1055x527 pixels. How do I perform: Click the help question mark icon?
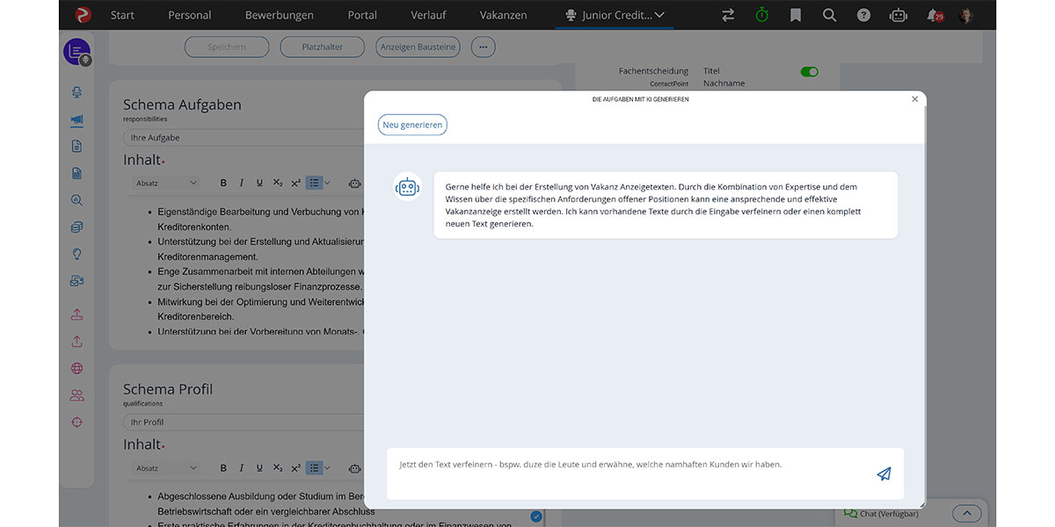click(x=863, y=15)
